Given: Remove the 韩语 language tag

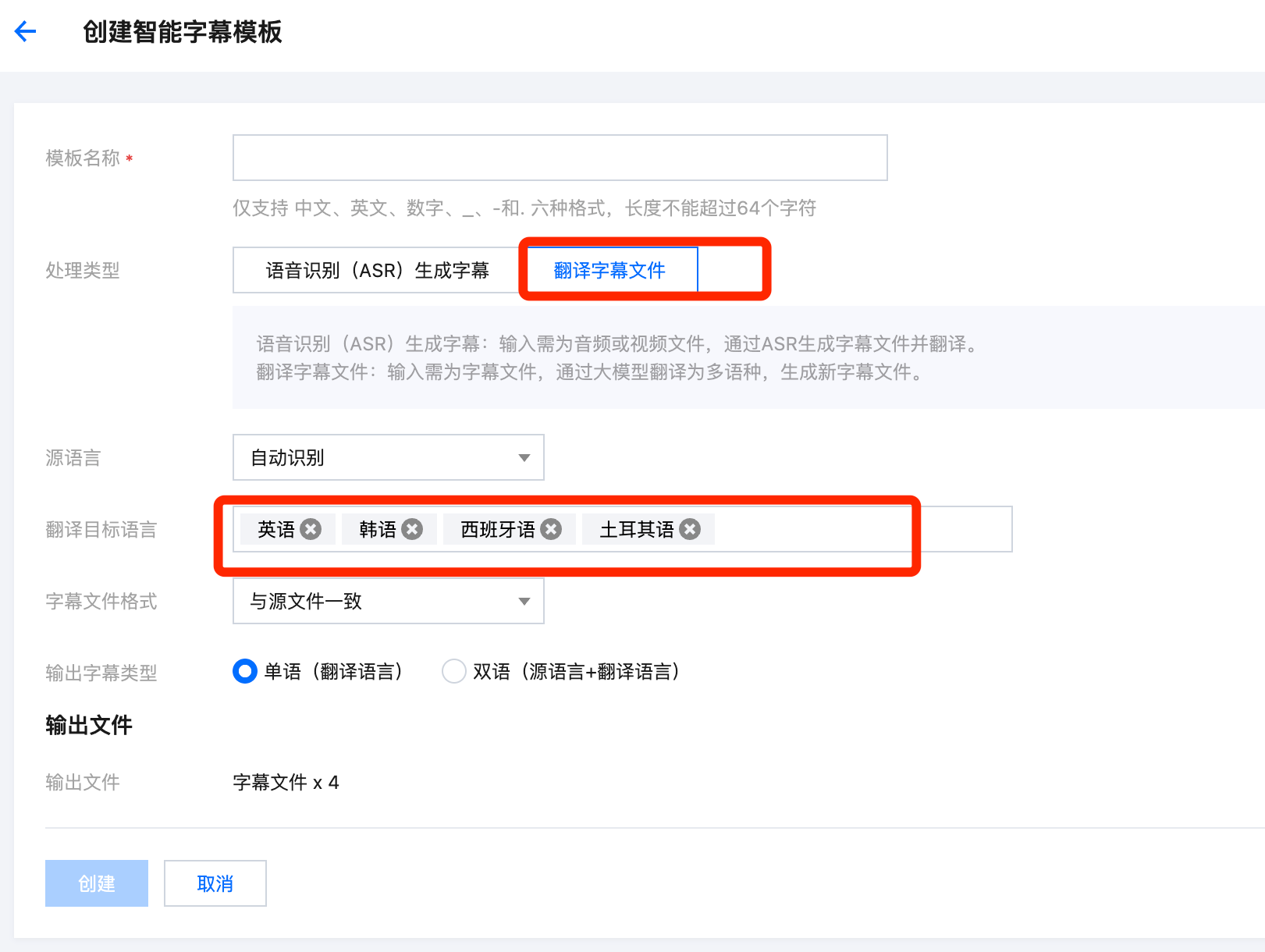Looking at the screenshot, I should (x=412, y=530).
